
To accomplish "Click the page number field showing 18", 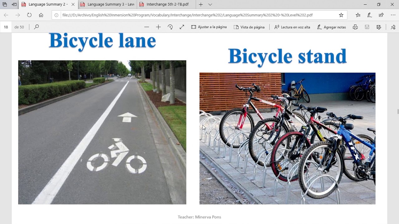I will click(6, 27).
